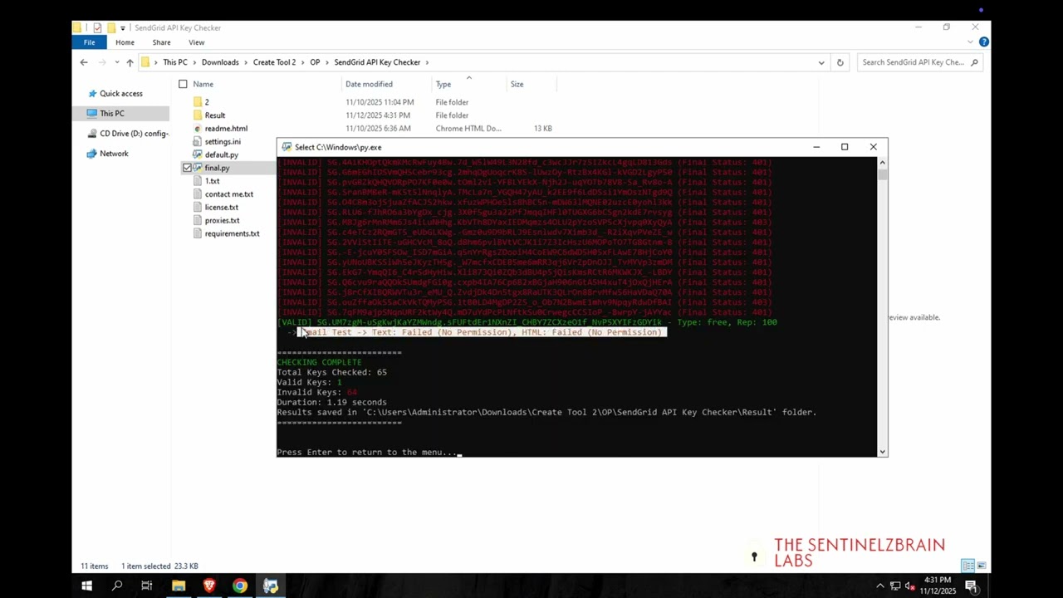Click console scrollbar up arrow
This screenshot has height=598, width=1063.
tap(882, 162)
